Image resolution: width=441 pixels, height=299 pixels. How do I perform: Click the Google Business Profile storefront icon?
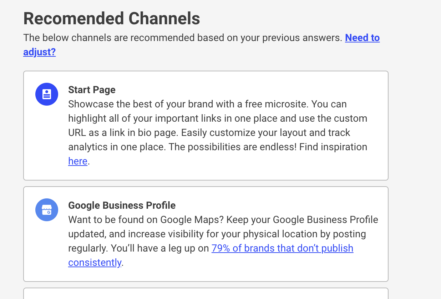pos(47,210)
